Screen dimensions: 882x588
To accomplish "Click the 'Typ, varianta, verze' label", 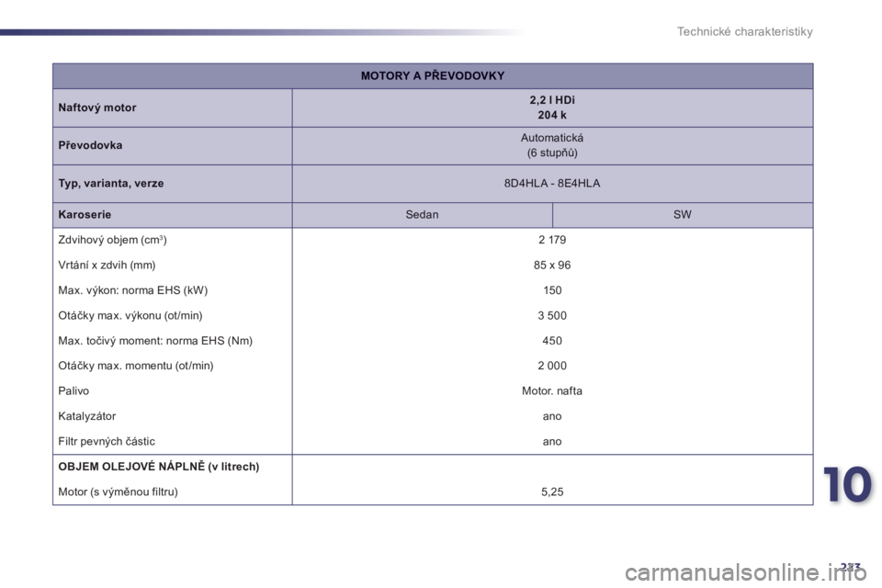I will (x=111, y=184).
